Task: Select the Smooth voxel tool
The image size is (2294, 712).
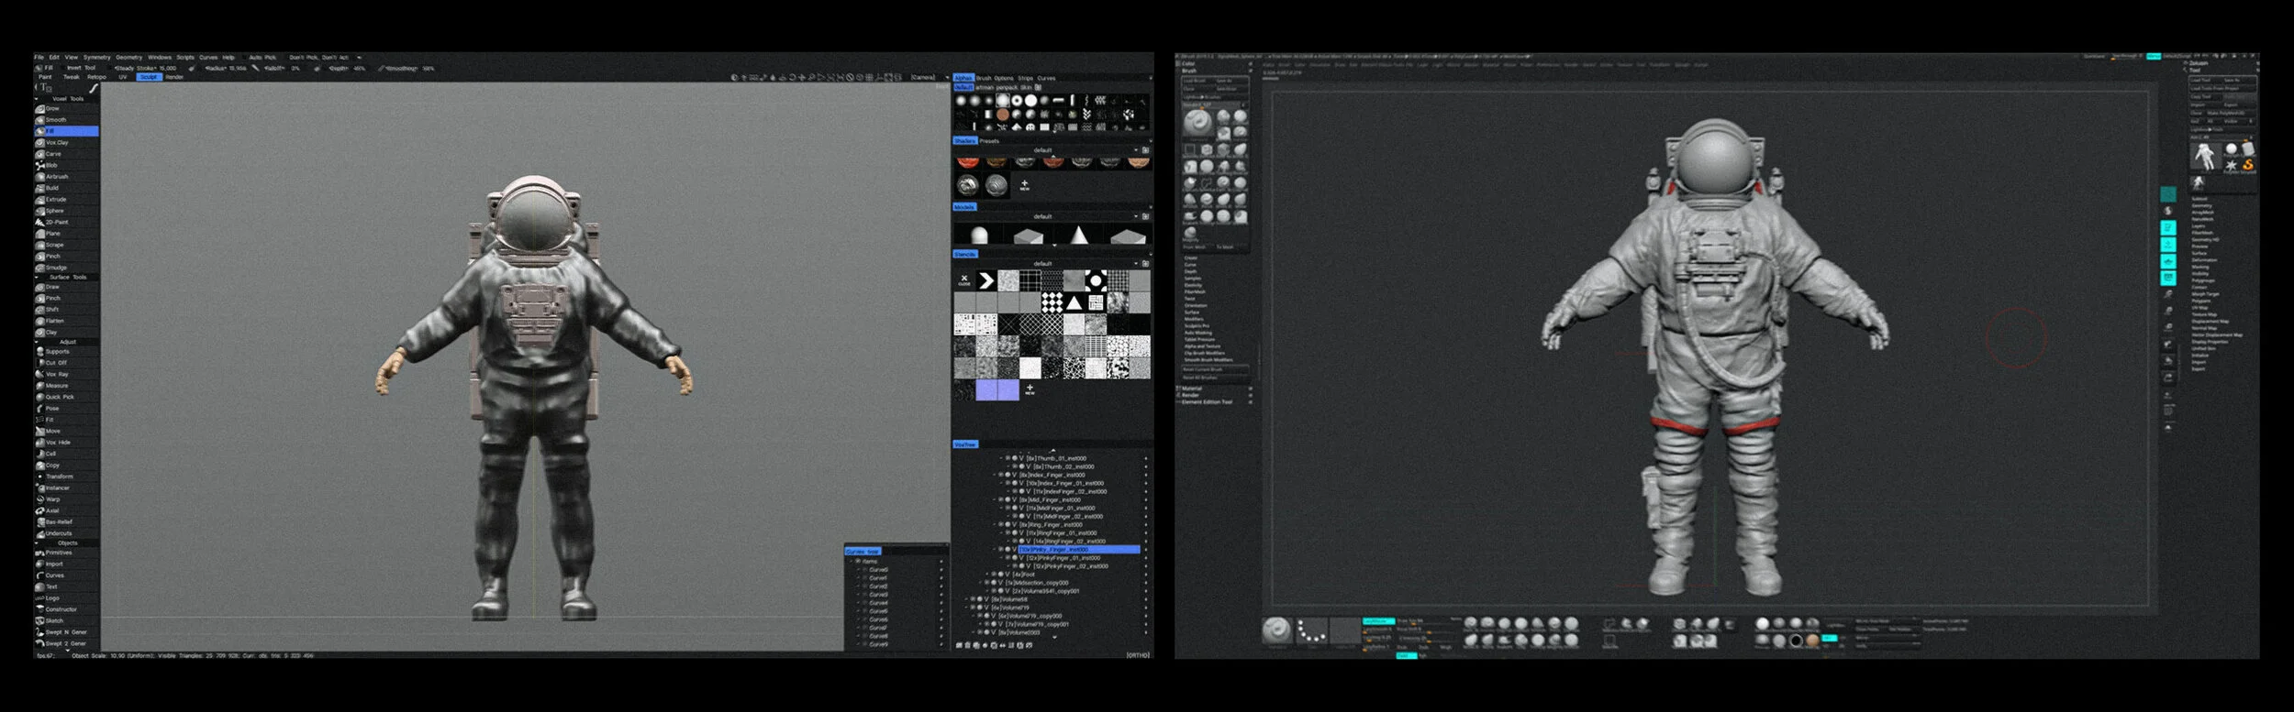Action: [66, 120]
